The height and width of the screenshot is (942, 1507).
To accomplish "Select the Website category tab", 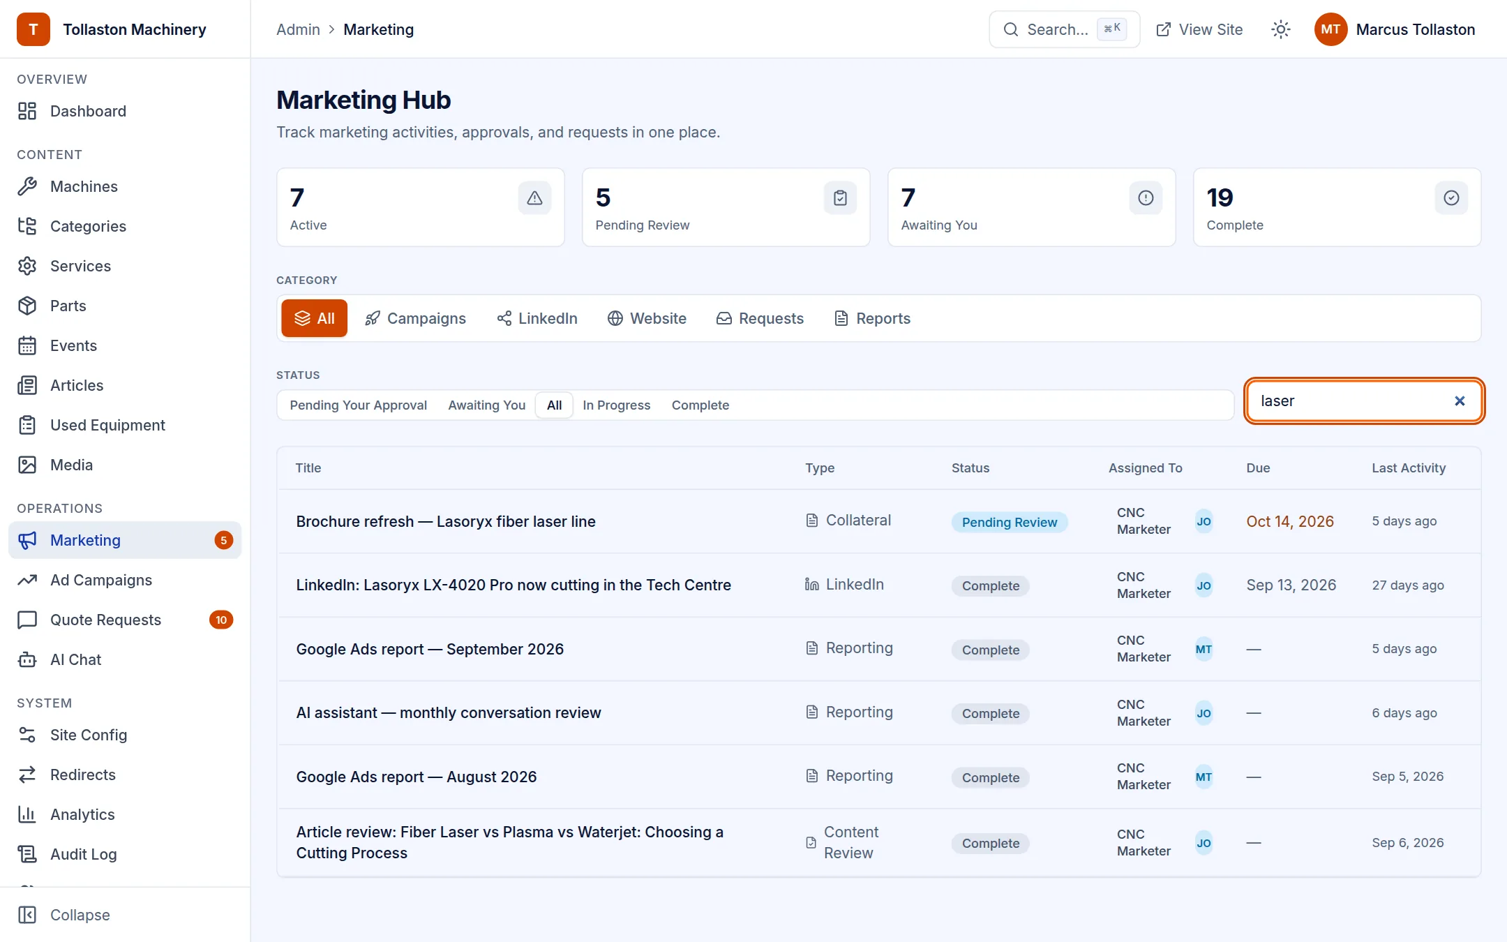I will click(647, 318).
